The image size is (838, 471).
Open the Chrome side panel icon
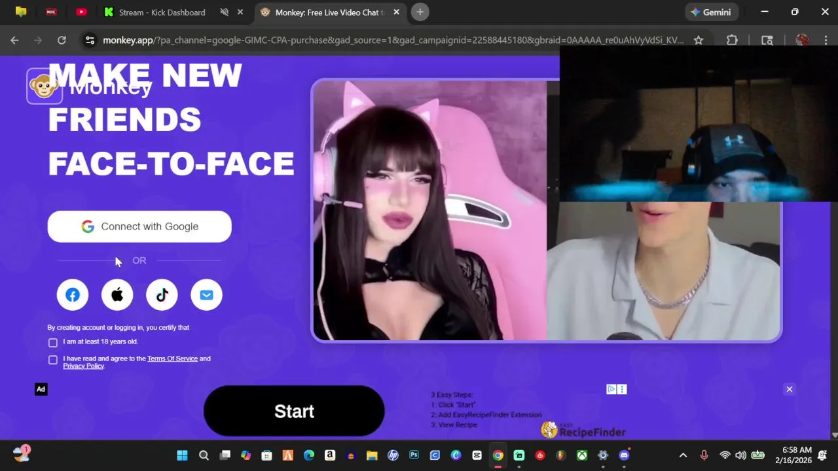point(767,40)
